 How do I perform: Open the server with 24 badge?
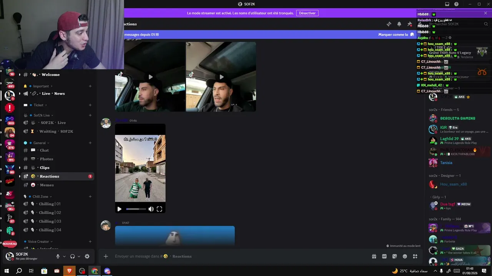coord(10,132)
